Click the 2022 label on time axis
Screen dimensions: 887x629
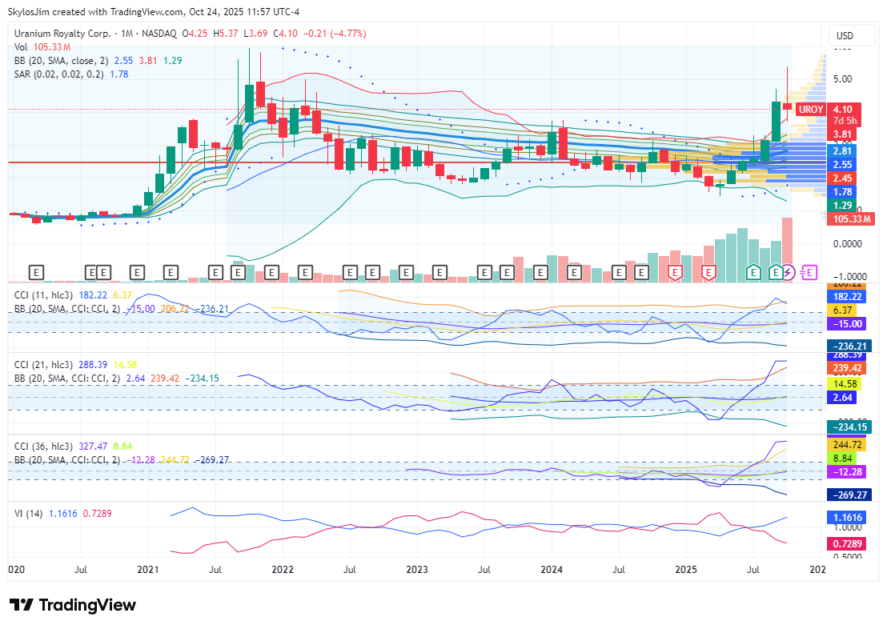click(283, 569)
